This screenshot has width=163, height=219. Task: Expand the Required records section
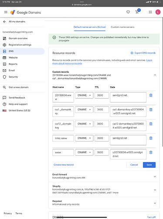pyautogui.click(x=155, y=203)
